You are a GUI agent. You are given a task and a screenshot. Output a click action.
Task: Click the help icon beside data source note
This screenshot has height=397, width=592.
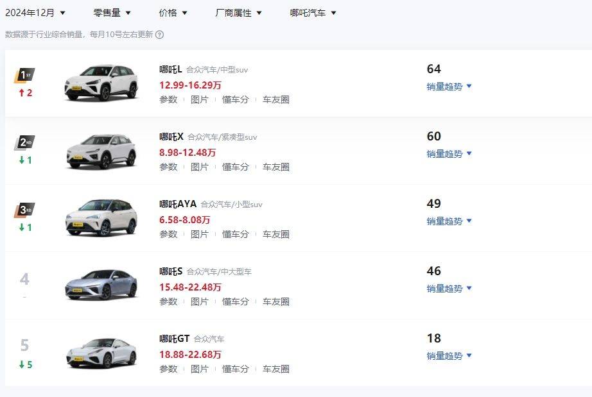tap(160, 35)
